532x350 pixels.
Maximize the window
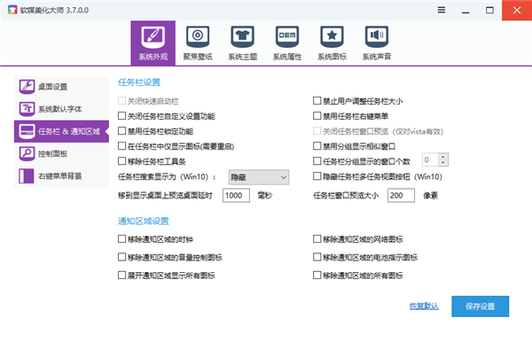(x=489, y=10)
